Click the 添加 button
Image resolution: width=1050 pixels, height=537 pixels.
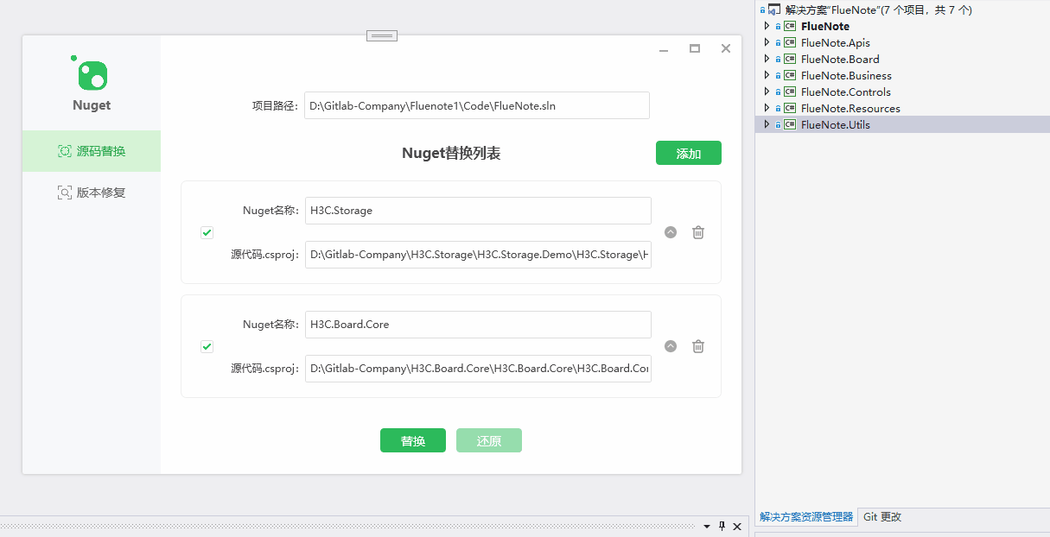pos(689,153)
